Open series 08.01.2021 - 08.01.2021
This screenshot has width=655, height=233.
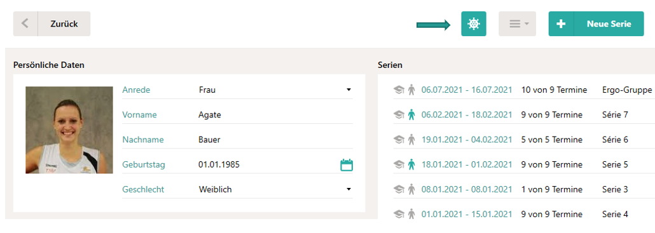click(467, 190)
